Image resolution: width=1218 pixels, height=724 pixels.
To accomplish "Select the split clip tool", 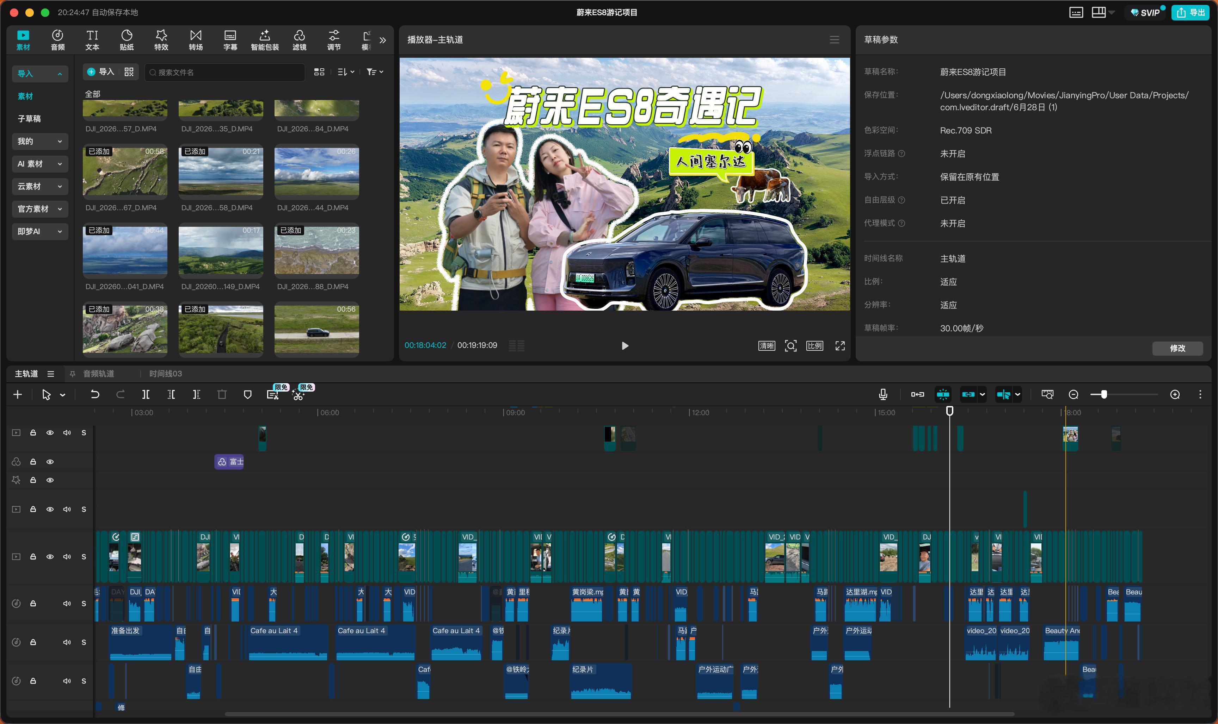I will 146,394.
